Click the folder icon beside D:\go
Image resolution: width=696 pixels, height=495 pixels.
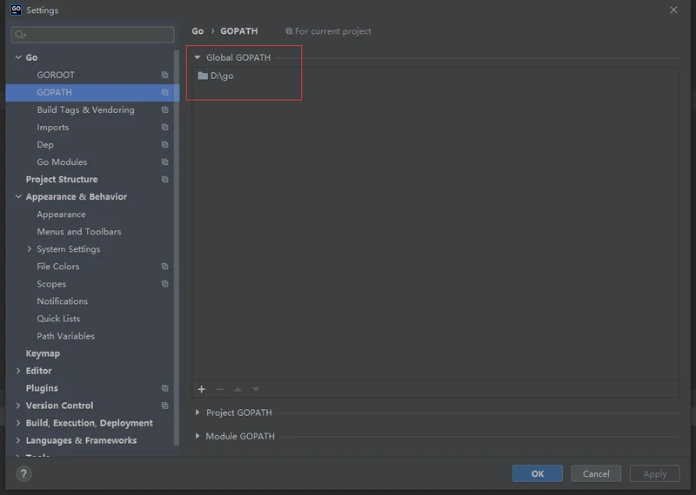click(x=203, y=76)
